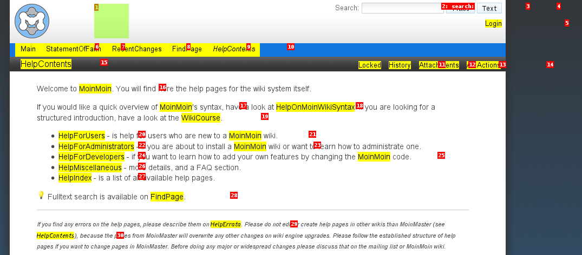Click the Titles search button
Viewport: 582px width, 255px height.
[x=460, y=8]
